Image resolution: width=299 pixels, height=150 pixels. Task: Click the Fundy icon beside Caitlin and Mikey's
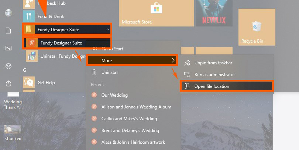(94, 118)
